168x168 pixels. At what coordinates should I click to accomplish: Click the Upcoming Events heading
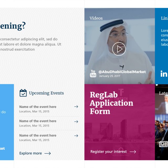pyautogui.click(x=46, y=93)
